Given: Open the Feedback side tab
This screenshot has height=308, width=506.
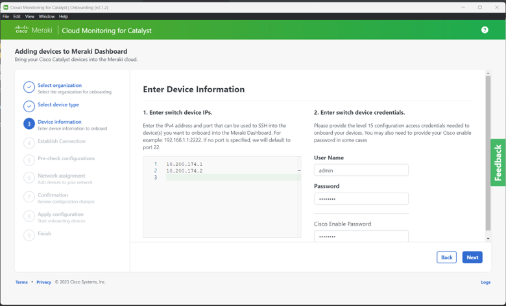Looking at the screenshot, I should pyautogui.click(x=498, y=162).
